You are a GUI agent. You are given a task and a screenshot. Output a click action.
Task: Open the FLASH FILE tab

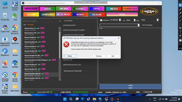[130, 9]
